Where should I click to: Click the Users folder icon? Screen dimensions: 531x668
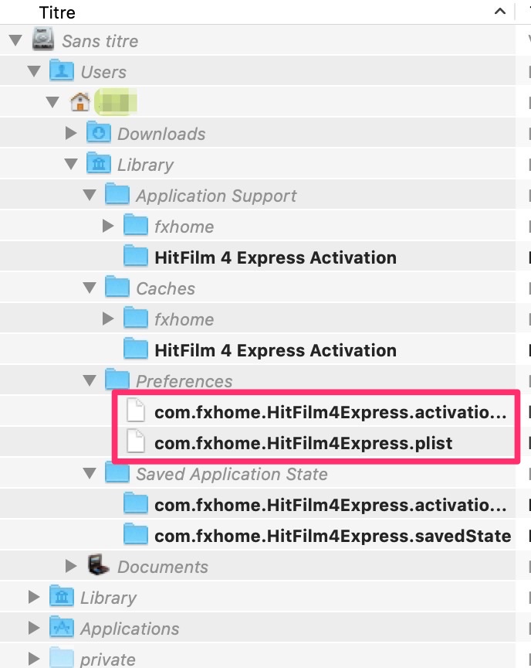click(x=62, y=70)
